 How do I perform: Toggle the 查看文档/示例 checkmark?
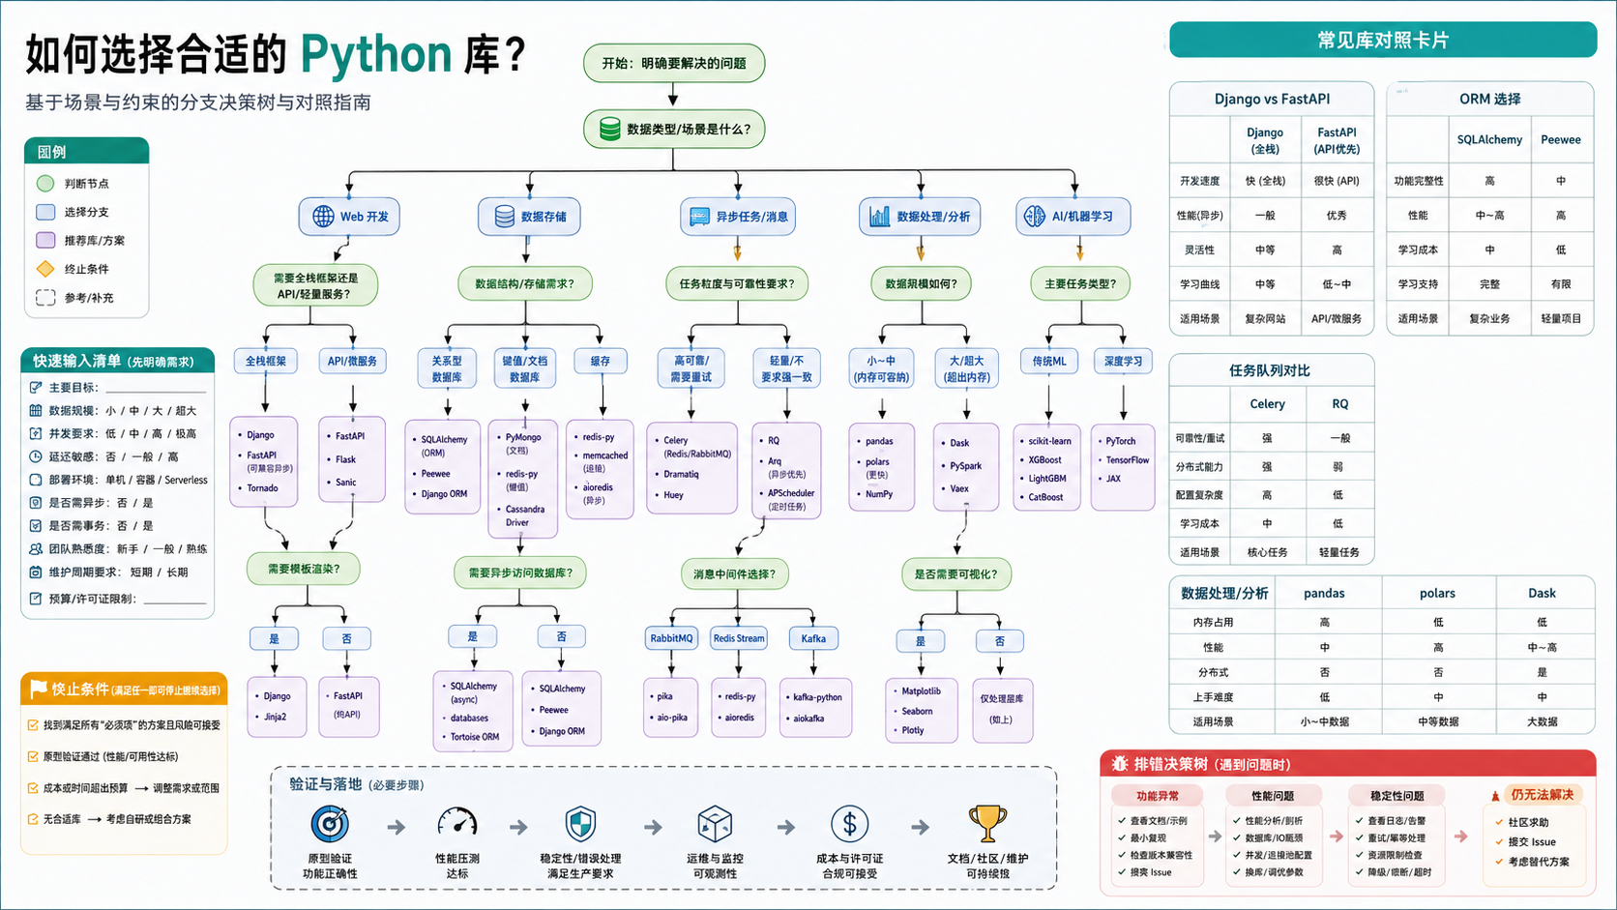(1122, 820)
